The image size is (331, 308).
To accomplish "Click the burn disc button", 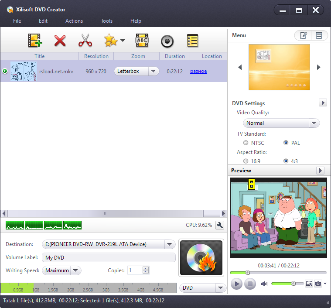I will [201, 258].
